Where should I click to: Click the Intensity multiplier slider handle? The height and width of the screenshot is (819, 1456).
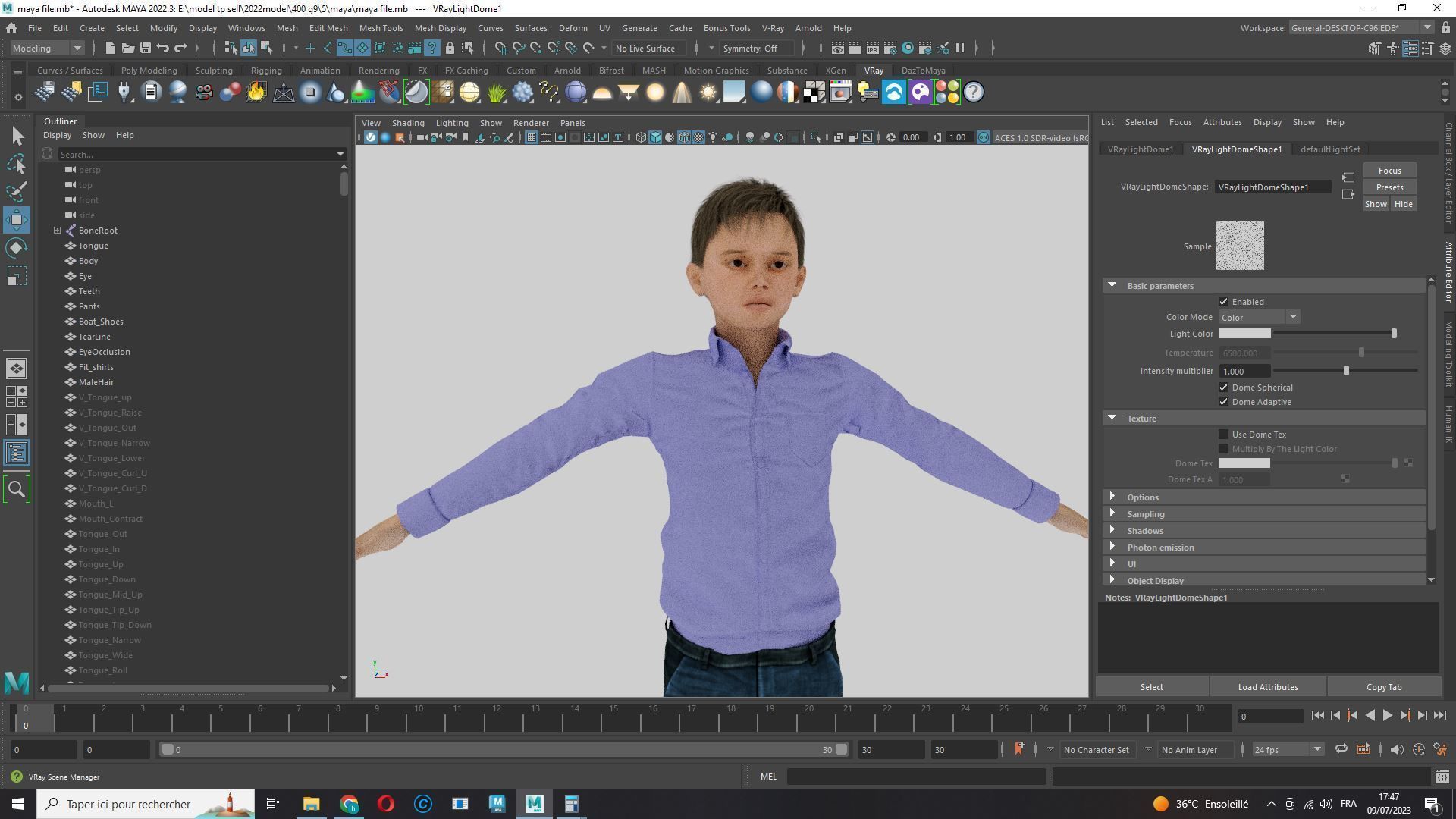click(x=1346, y=371)
